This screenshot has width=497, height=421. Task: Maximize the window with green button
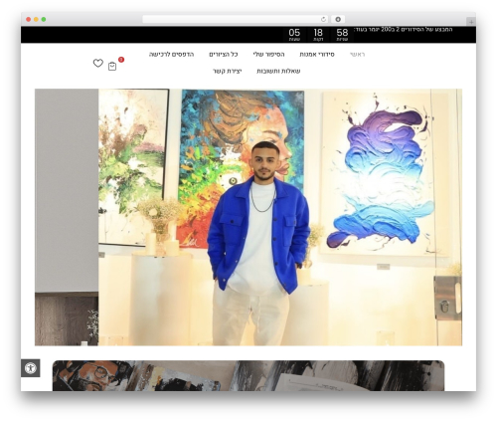point(44,19)
